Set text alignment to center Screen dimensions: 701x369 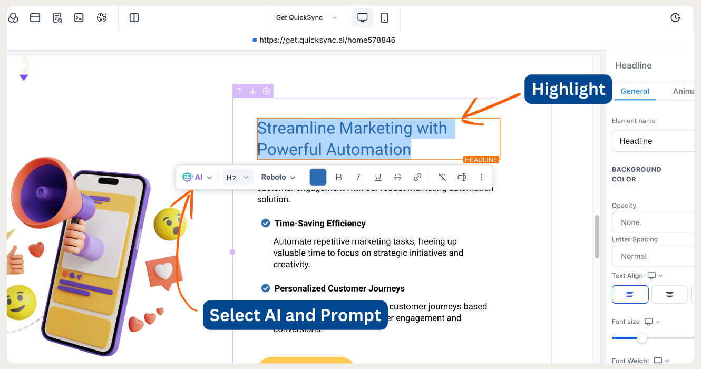point(670,294)
